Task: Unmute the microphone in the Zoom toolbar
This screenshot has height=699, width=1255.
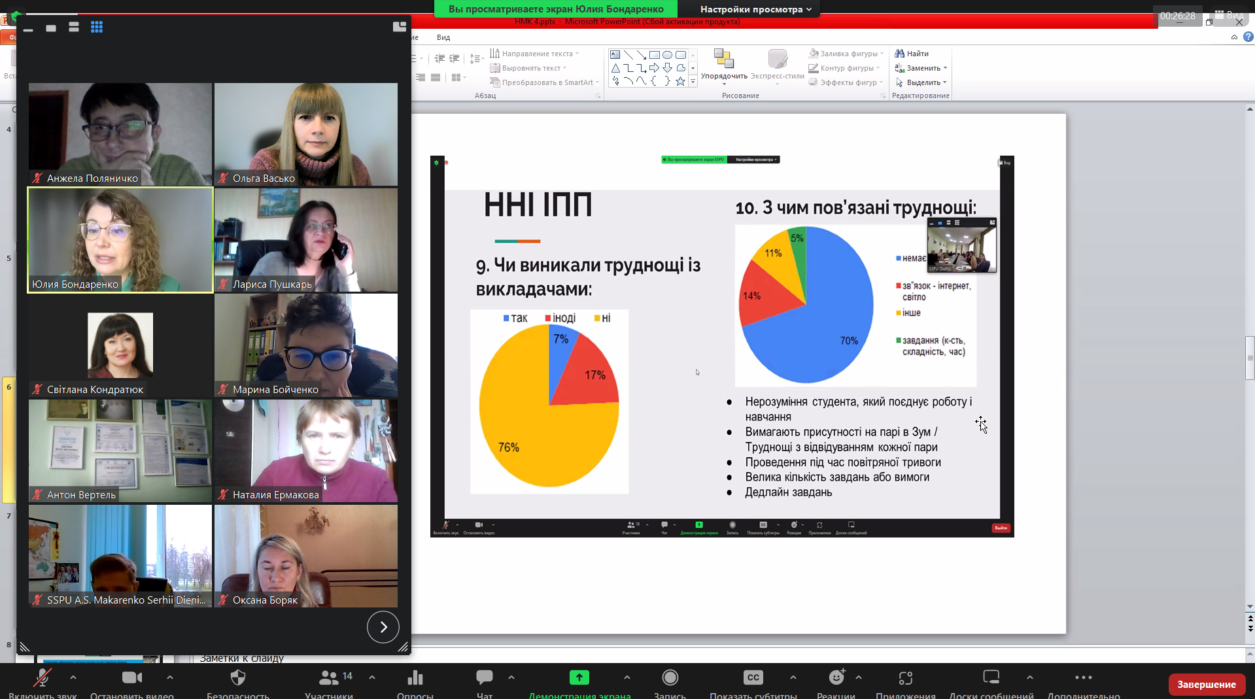Action: [x=43, y=678]
